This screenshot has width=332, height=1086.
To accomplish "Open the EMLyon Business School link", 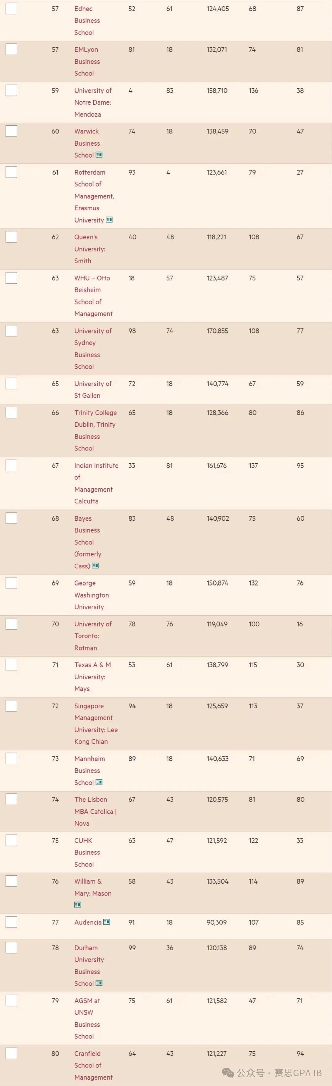I will coord(87,61).
